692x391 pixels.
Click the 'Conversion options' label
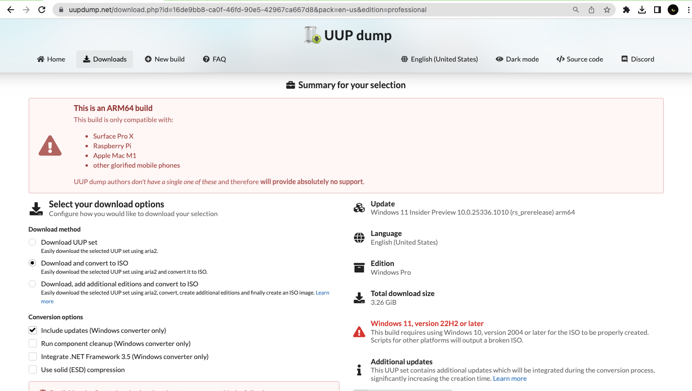(56, 317)
